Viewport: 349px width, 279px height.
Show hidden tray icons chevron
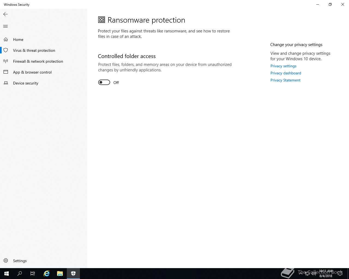pyautogui.click(x=300, y=274)
